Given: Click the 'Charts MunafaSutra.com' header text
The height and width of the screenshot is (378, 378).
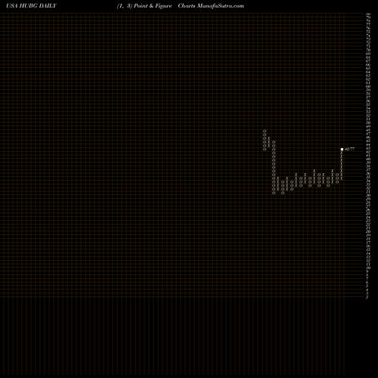Looking at the screenshot, I should [x=211, y=6].
